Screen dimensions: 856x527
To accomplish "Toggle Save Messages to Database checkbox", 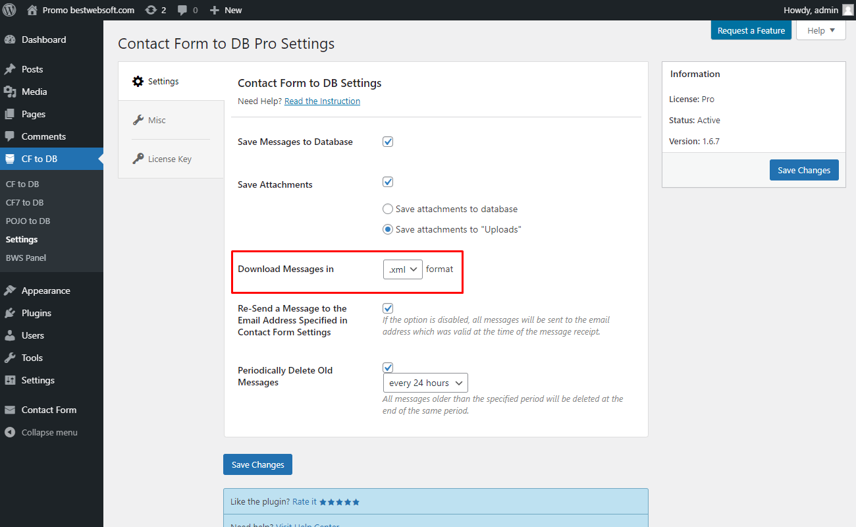I will tap(388, 142).
